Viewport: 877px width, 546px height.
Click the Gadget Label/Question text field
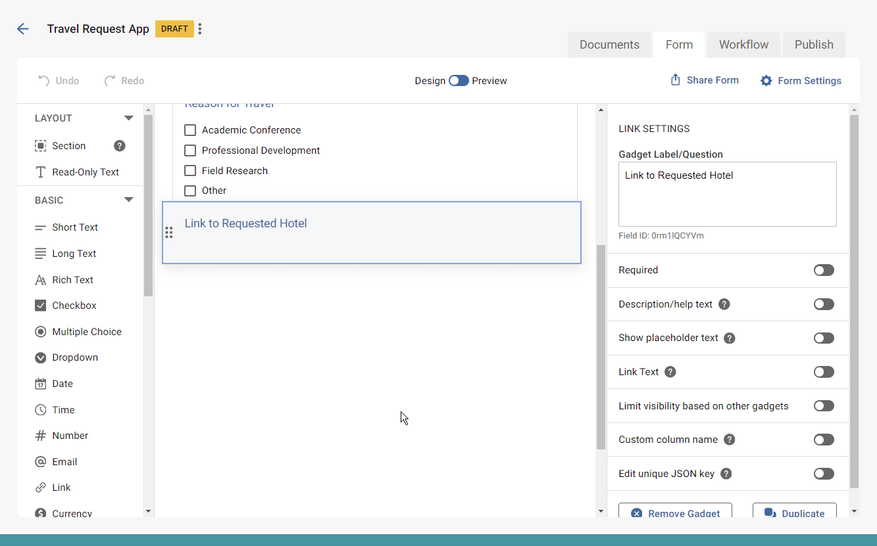727,194
